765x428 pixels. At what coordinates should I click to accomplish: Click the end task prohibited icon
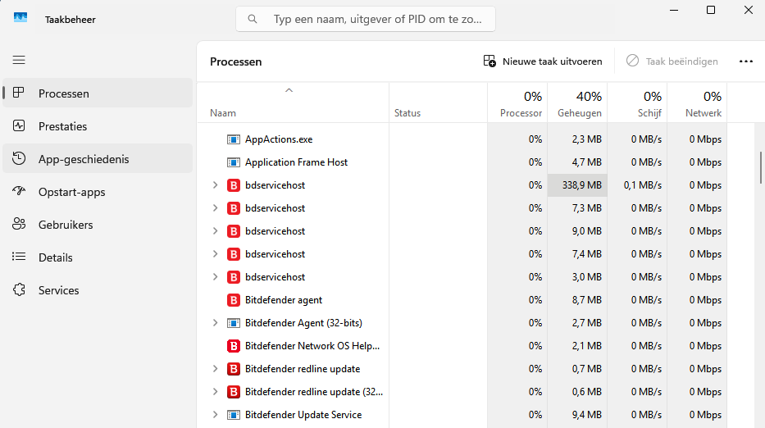(x=632, y=61)
